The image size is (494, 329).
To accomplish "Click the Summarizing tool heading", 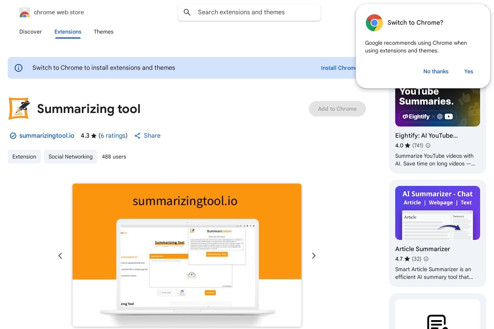I will coord(89,109).
